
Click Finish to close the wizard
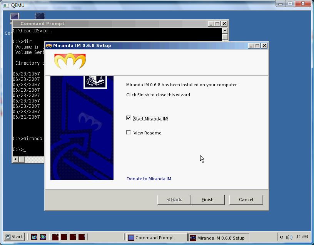click(x=207, y=200)
